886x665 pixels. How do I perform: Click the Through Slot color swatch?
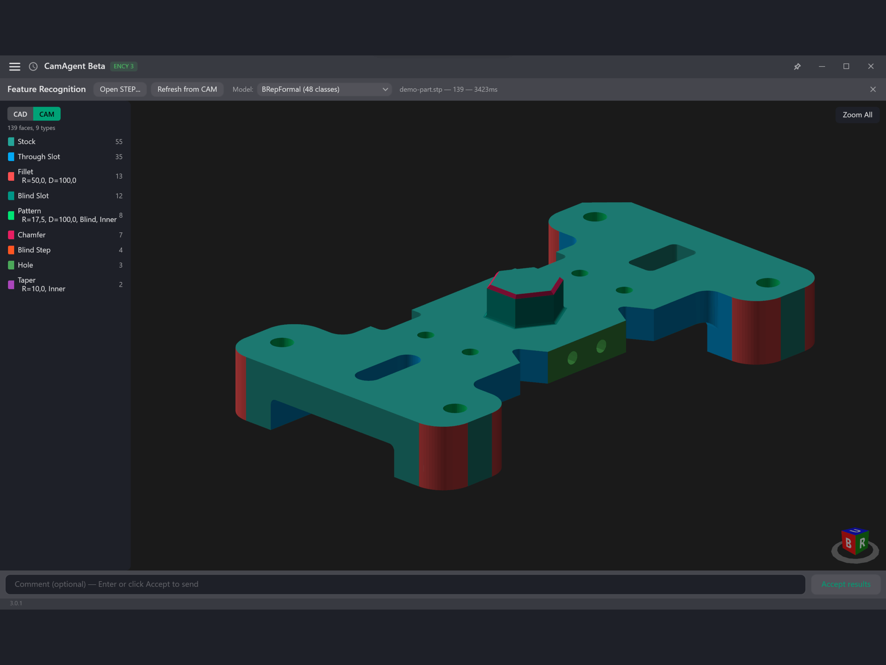coord(11,157)
